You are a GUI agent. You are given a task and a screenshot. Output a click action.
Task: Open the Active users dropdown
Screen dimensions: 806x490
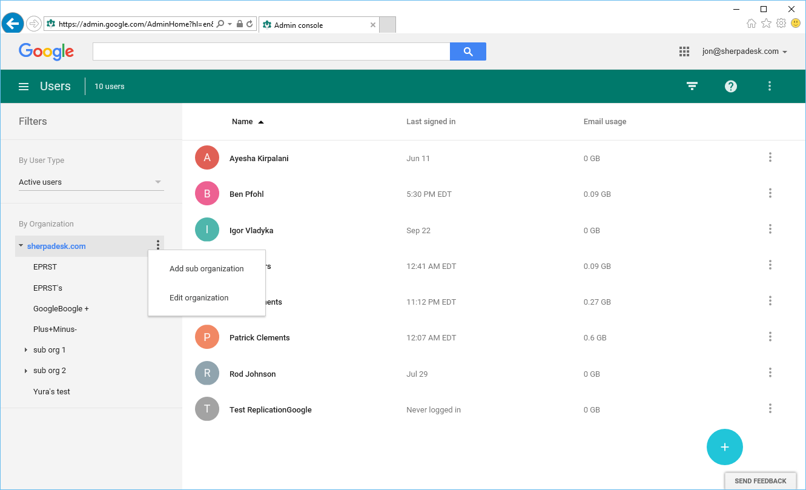pos(91,182)
